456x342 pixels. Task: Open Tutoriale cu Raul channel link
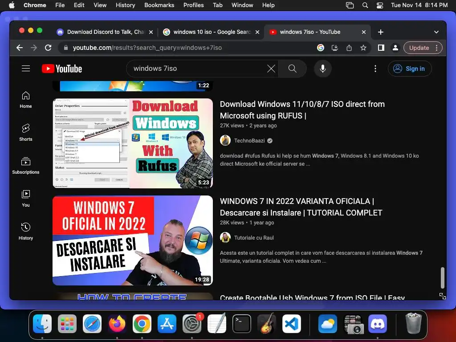pos(254,238)
